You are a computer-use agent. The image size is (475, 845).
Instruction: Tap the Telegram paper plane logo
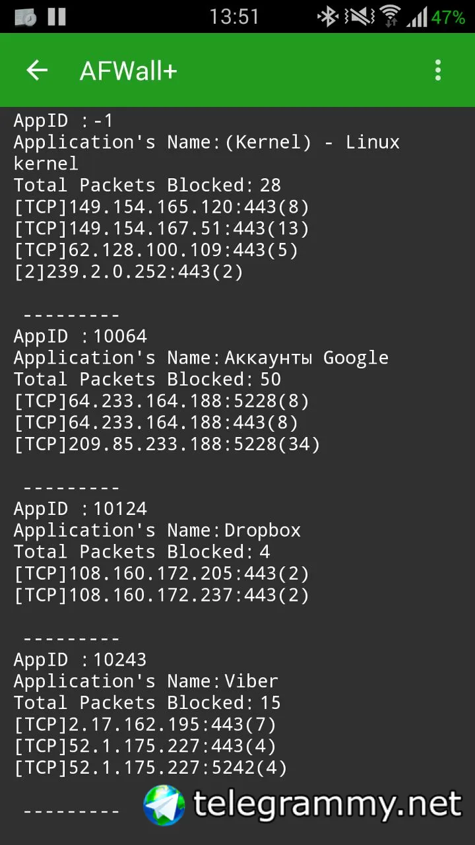(164, 805)
